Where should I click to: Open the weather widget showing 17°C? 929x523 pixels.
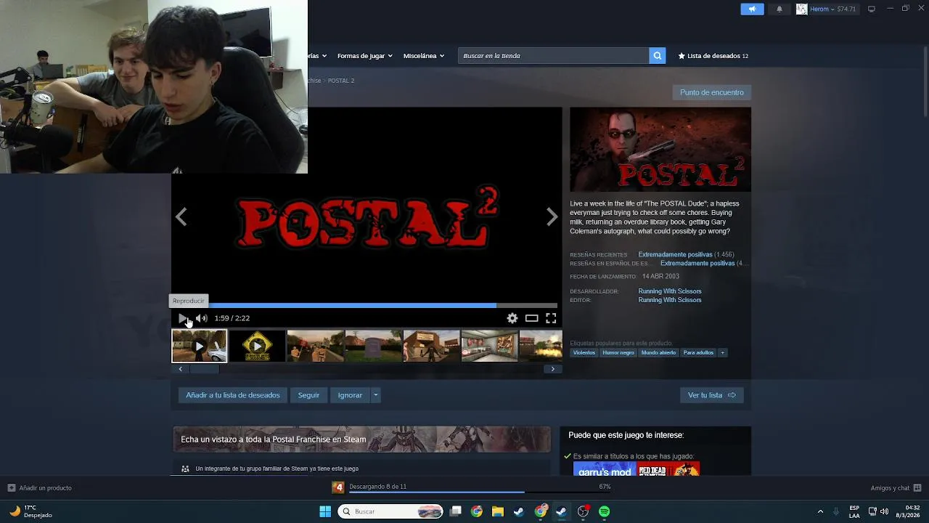tap(32, 511)
